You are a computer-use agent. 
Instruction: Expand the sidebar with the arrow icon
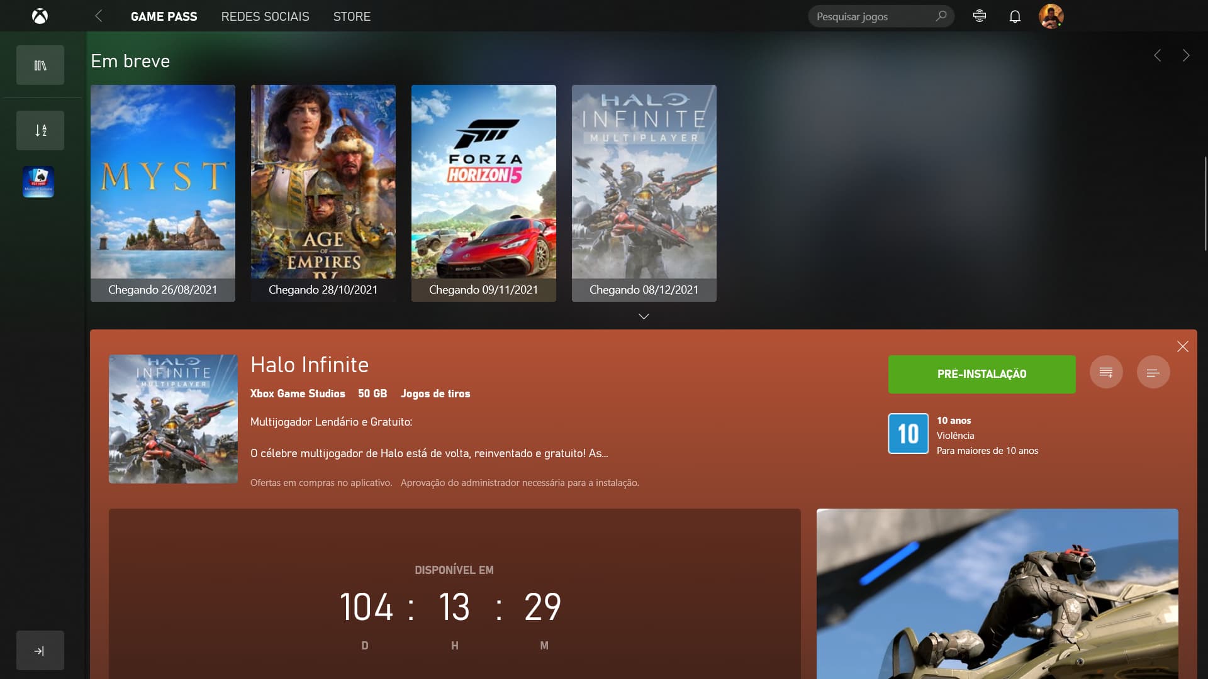coord(40,651)
